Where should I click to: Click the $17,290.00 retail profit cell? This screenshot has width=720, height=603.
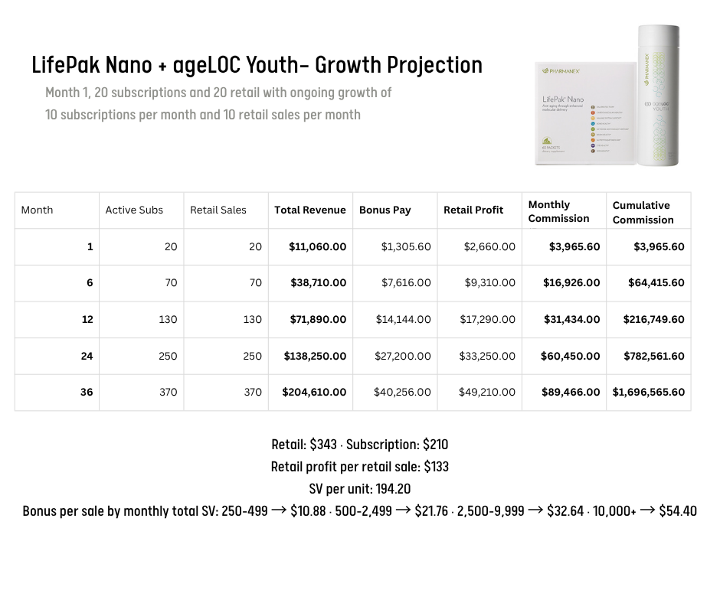coord(487,319)
